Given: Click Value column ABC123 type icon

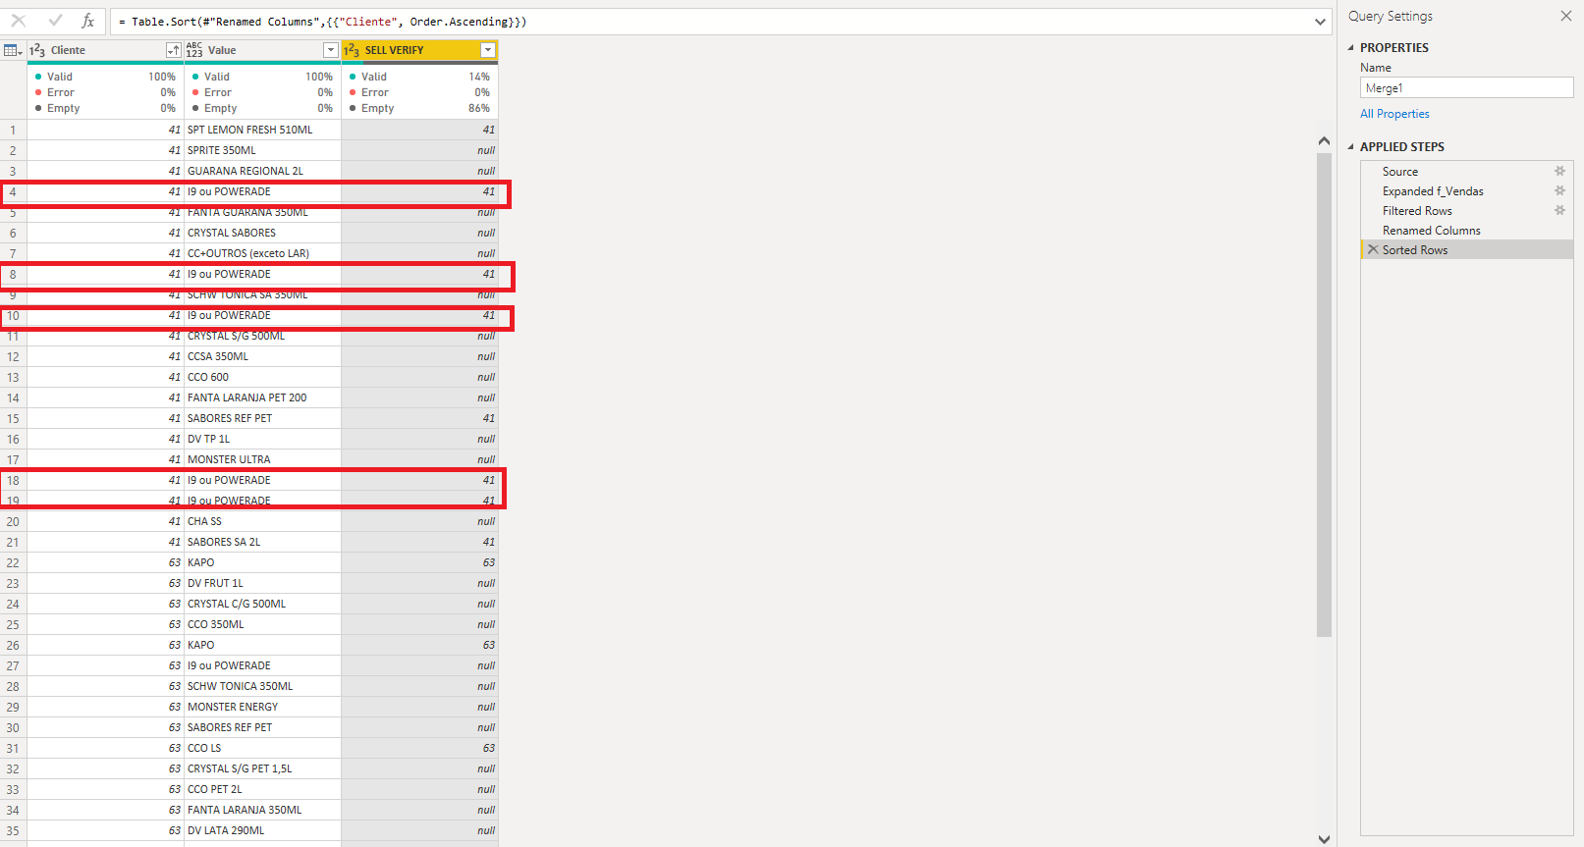Looking at the screenshot, I should (194, 50).
